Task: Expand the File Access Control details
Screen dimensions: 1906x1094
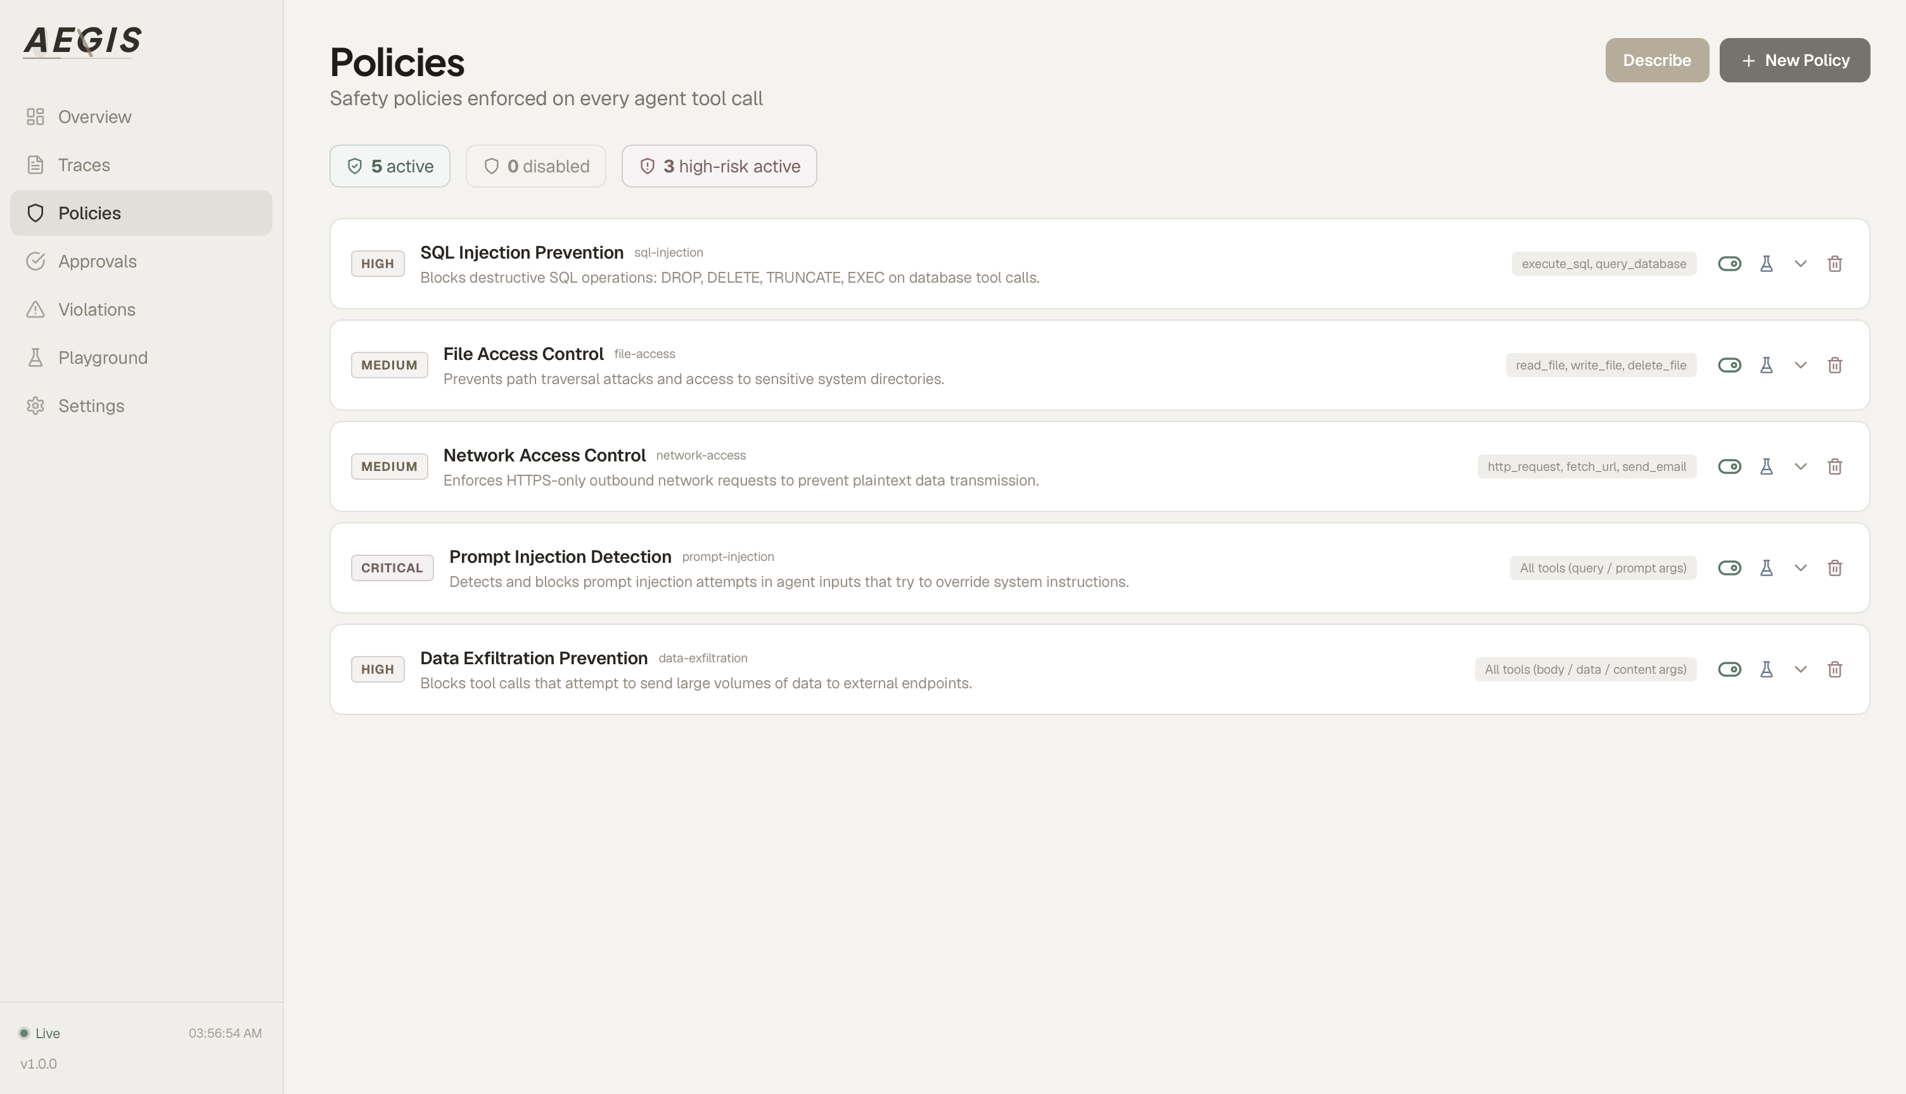Action: 1800,365
